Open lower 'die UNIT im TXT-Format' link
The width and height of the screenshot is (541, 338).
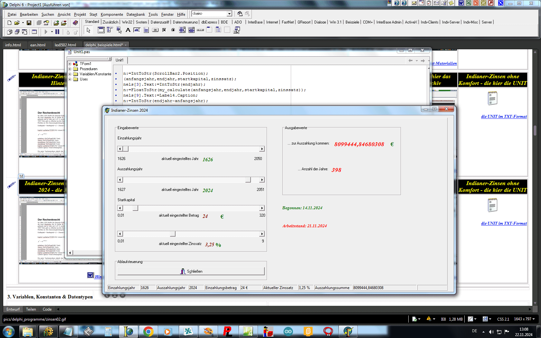504,223
